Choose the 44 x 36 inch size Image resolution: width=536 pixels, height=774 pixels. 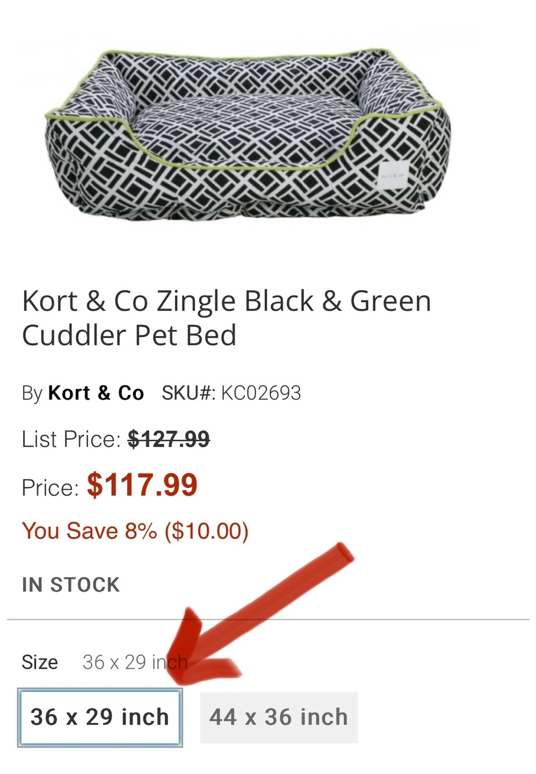[x=279, y=717]
